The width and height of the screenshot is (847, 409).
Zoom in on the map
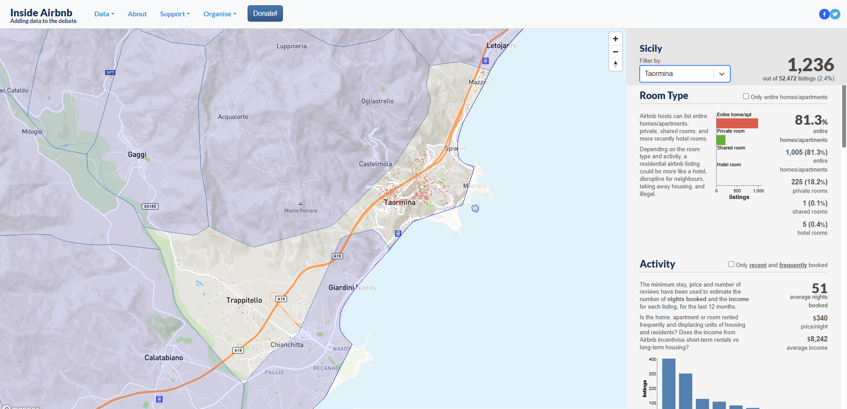tap(615, 39)
